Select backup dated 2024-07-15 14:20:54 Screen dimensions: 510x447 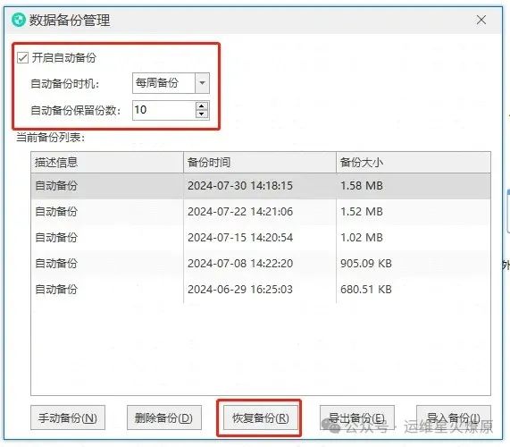click(x=261, y=237)
